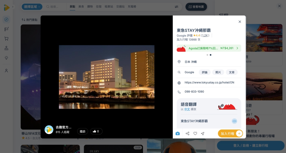Select the first carousel dot

[207, 55]
